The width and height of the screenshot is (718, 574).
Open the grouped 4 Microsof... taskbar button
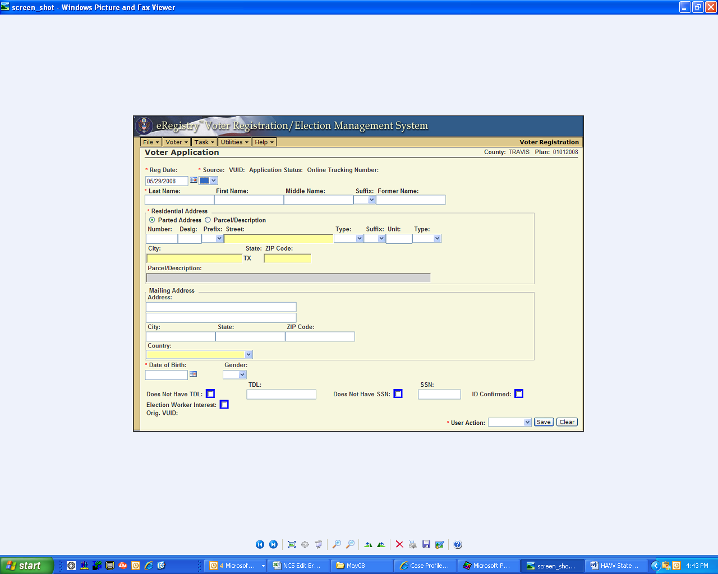[x=235, y=566]
